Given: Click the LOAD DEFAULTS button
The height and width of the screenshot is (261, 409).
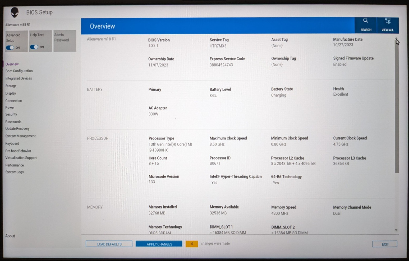Looking at the screenshot, I should pyautogui.click(x=109, y=244).
